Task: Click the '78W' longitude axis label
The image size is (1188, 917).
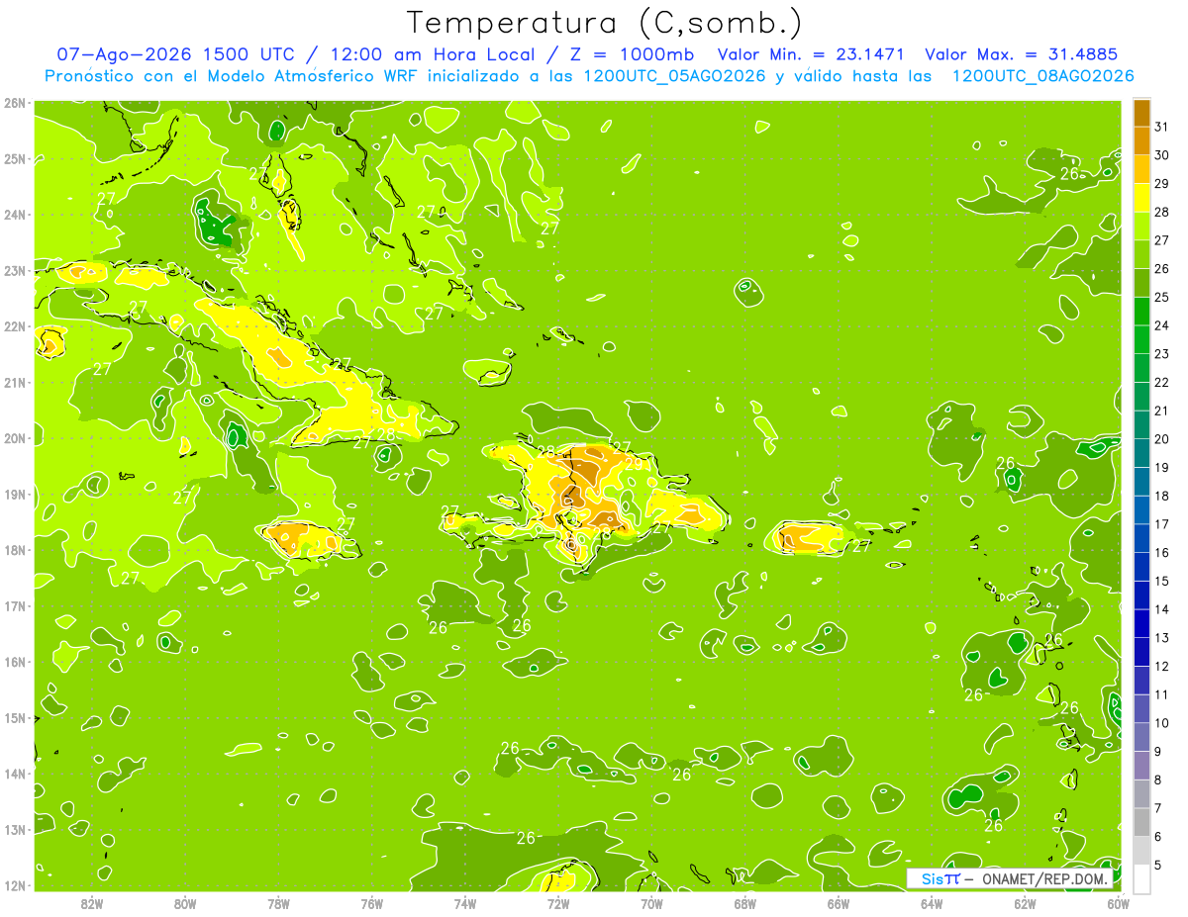Action: (278, 903)
